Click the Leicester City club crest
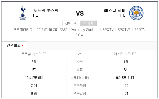Screen dimensions: 159x99 pos(136,13)
